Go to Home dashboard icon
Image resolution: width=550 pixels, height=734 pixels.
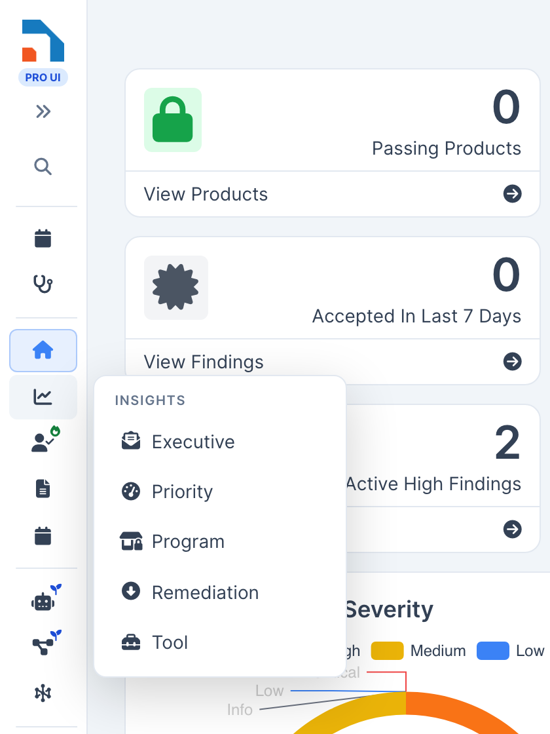43,350
